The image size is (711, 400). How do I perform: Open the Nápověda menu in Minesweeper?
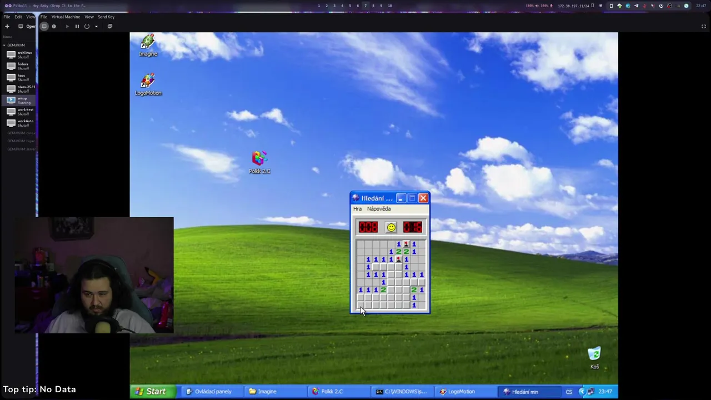379,209
